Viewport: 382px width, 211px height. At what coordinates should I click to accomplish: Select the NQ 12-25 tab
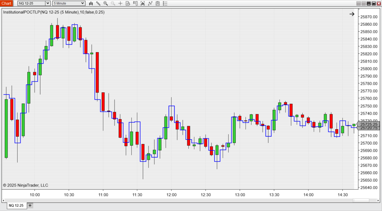[x=16, y=205]
